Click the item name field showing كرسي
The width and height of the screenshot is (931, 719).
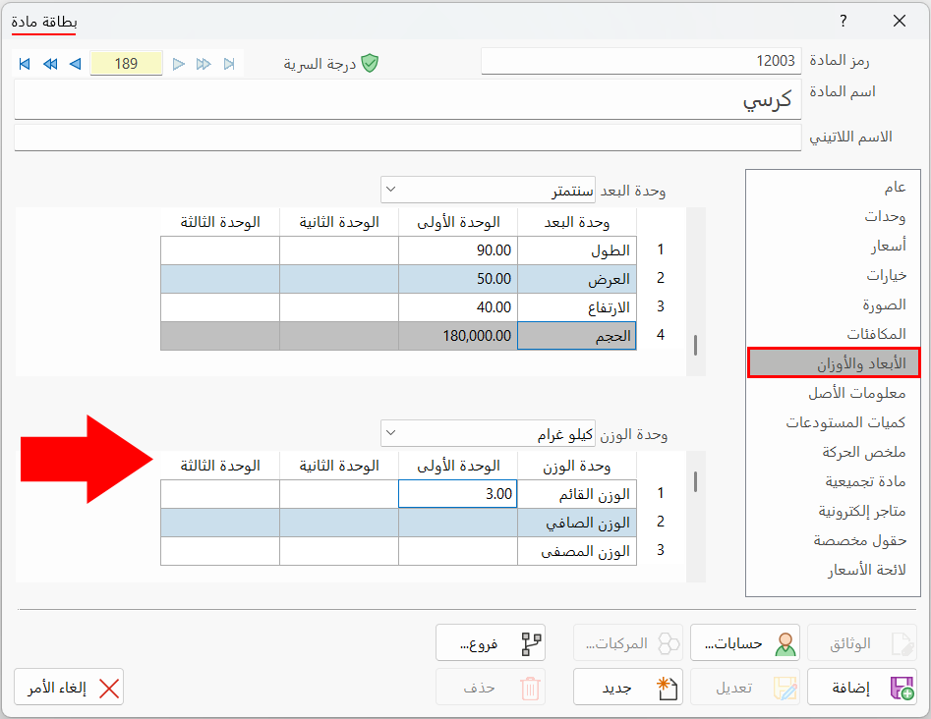coord(407,99)
